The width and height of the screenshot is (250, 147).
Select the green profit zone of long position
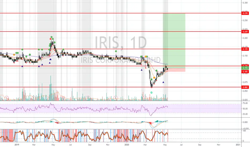(174, 41)
